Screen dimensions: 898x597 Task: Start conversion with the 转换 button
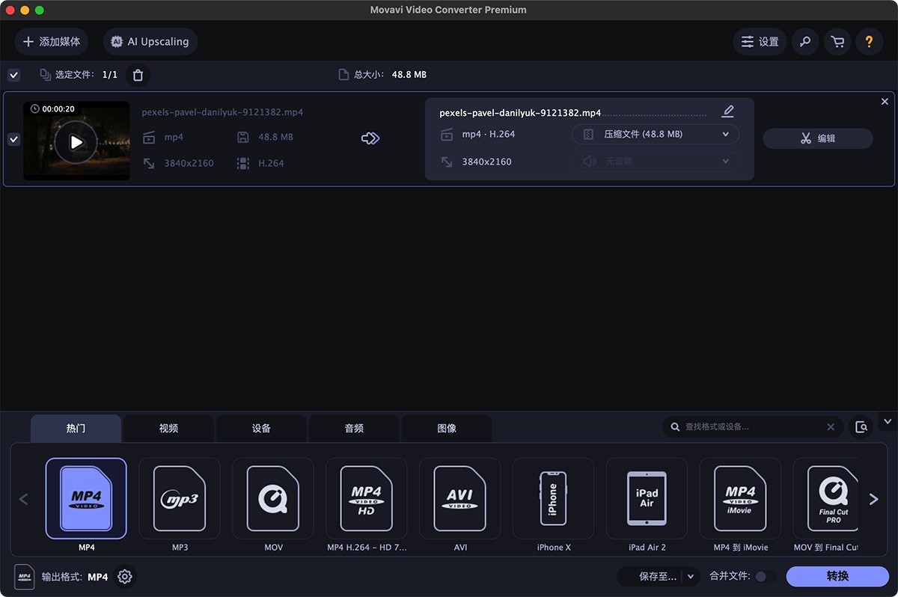click(837, 576)
